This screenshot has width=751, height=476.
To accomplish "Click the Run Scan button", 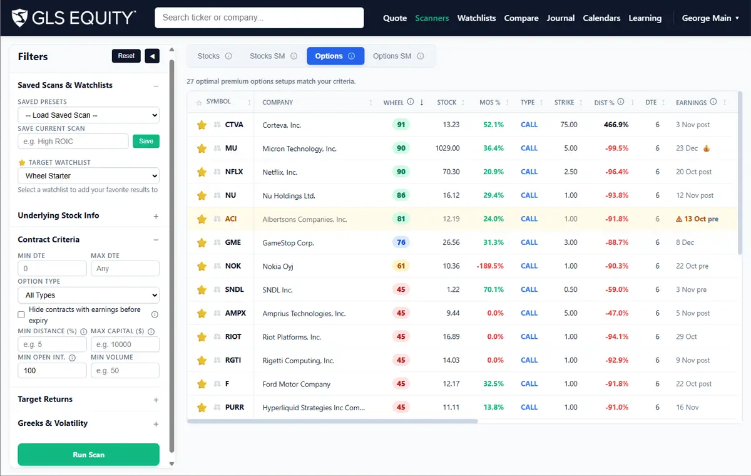I will 88,455.
